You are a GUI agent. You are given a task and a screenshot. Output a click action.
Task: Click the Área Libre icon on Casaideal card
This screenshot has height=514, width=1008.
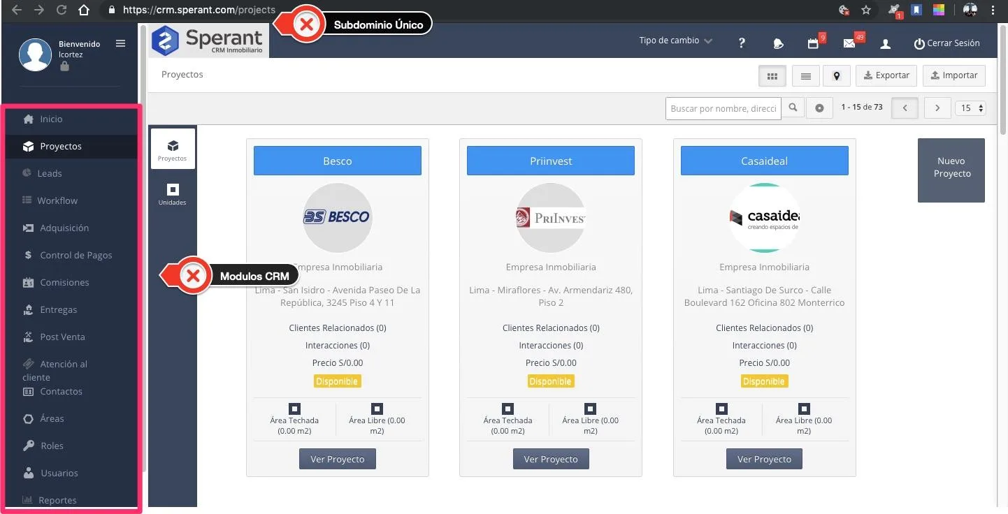[804, 409]
